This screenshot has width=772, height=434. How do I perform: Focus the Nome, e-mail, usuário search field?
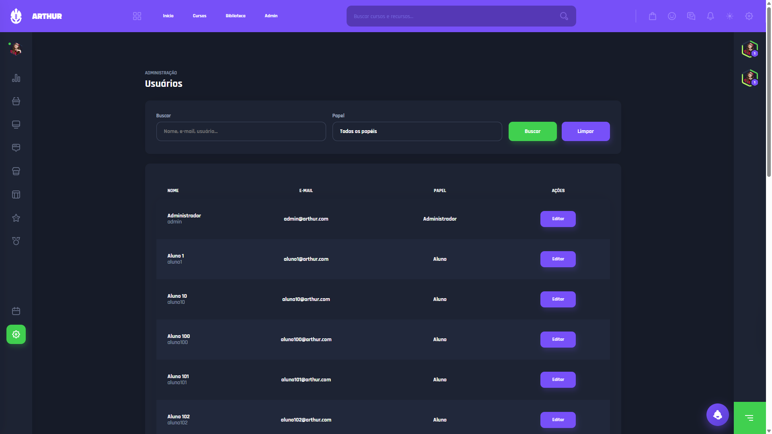(241, 131)
